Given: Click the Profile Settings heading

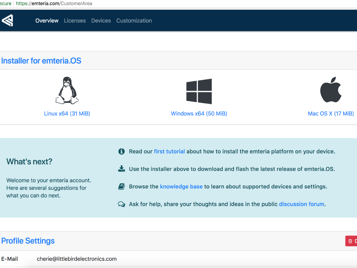Looking at the screenshot, I should click(28, 241).
